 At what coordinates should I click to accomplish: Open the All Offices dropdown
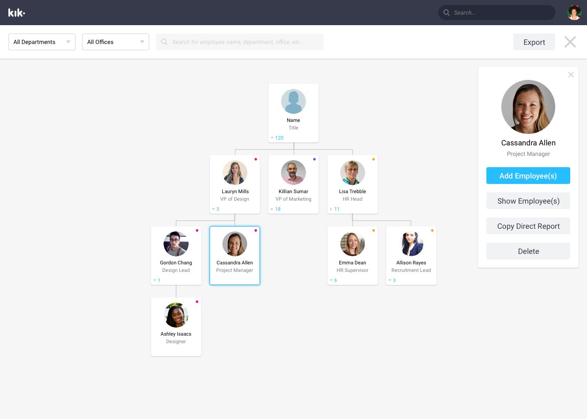pos(116,42)
